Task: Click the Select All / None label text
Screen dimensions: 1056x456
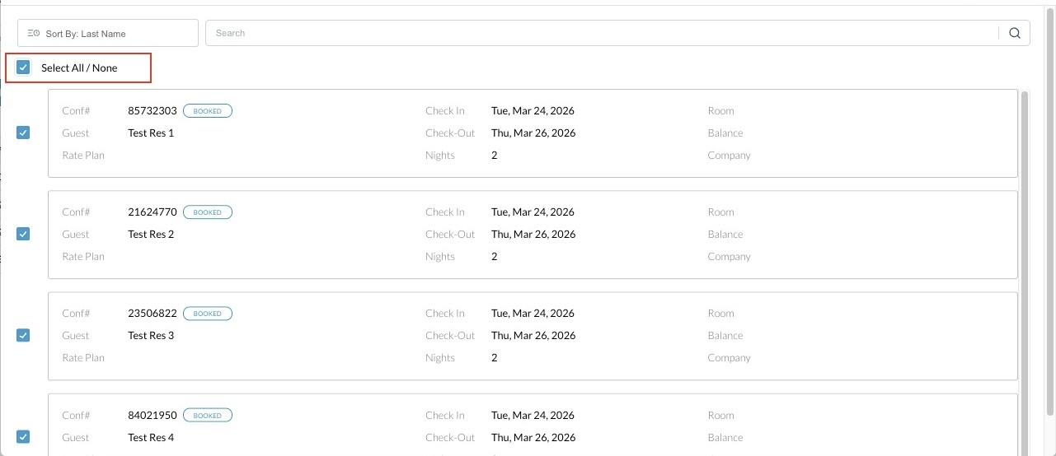Action: (79, 68)
